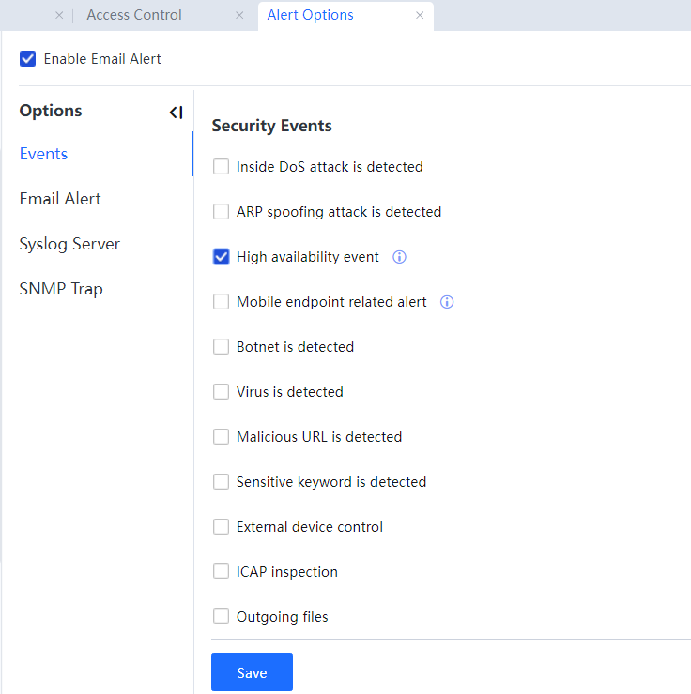The height and width of the screenshot is (694, 691).
Task: Select Events in the Options list
Action: [x=43, y=154]
